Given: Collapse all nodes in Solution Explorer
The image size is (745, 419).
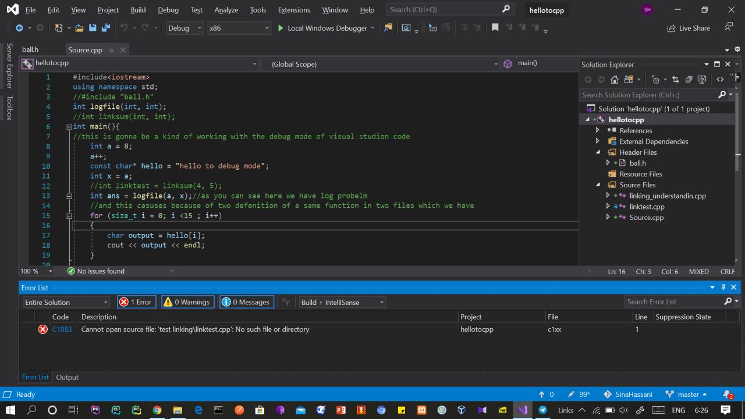Looking at the screenshot, I should (x=690, y=79).
